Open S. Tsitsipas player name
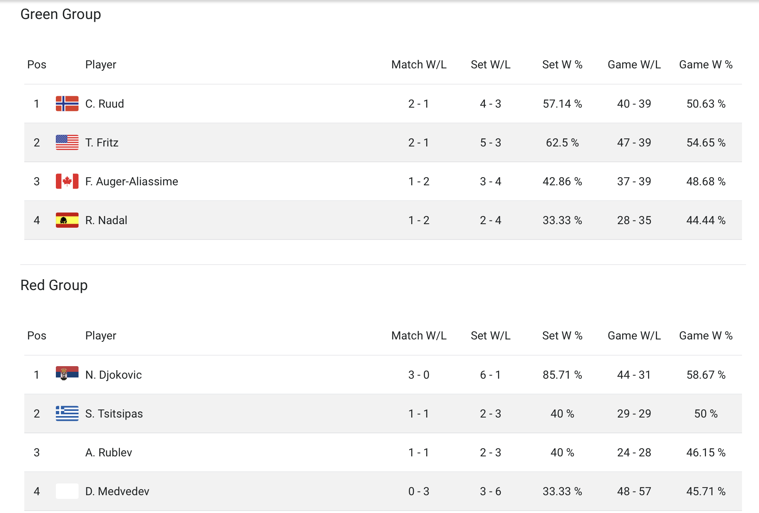This screenshot has width=759, height=513. (x=114, y=414)
